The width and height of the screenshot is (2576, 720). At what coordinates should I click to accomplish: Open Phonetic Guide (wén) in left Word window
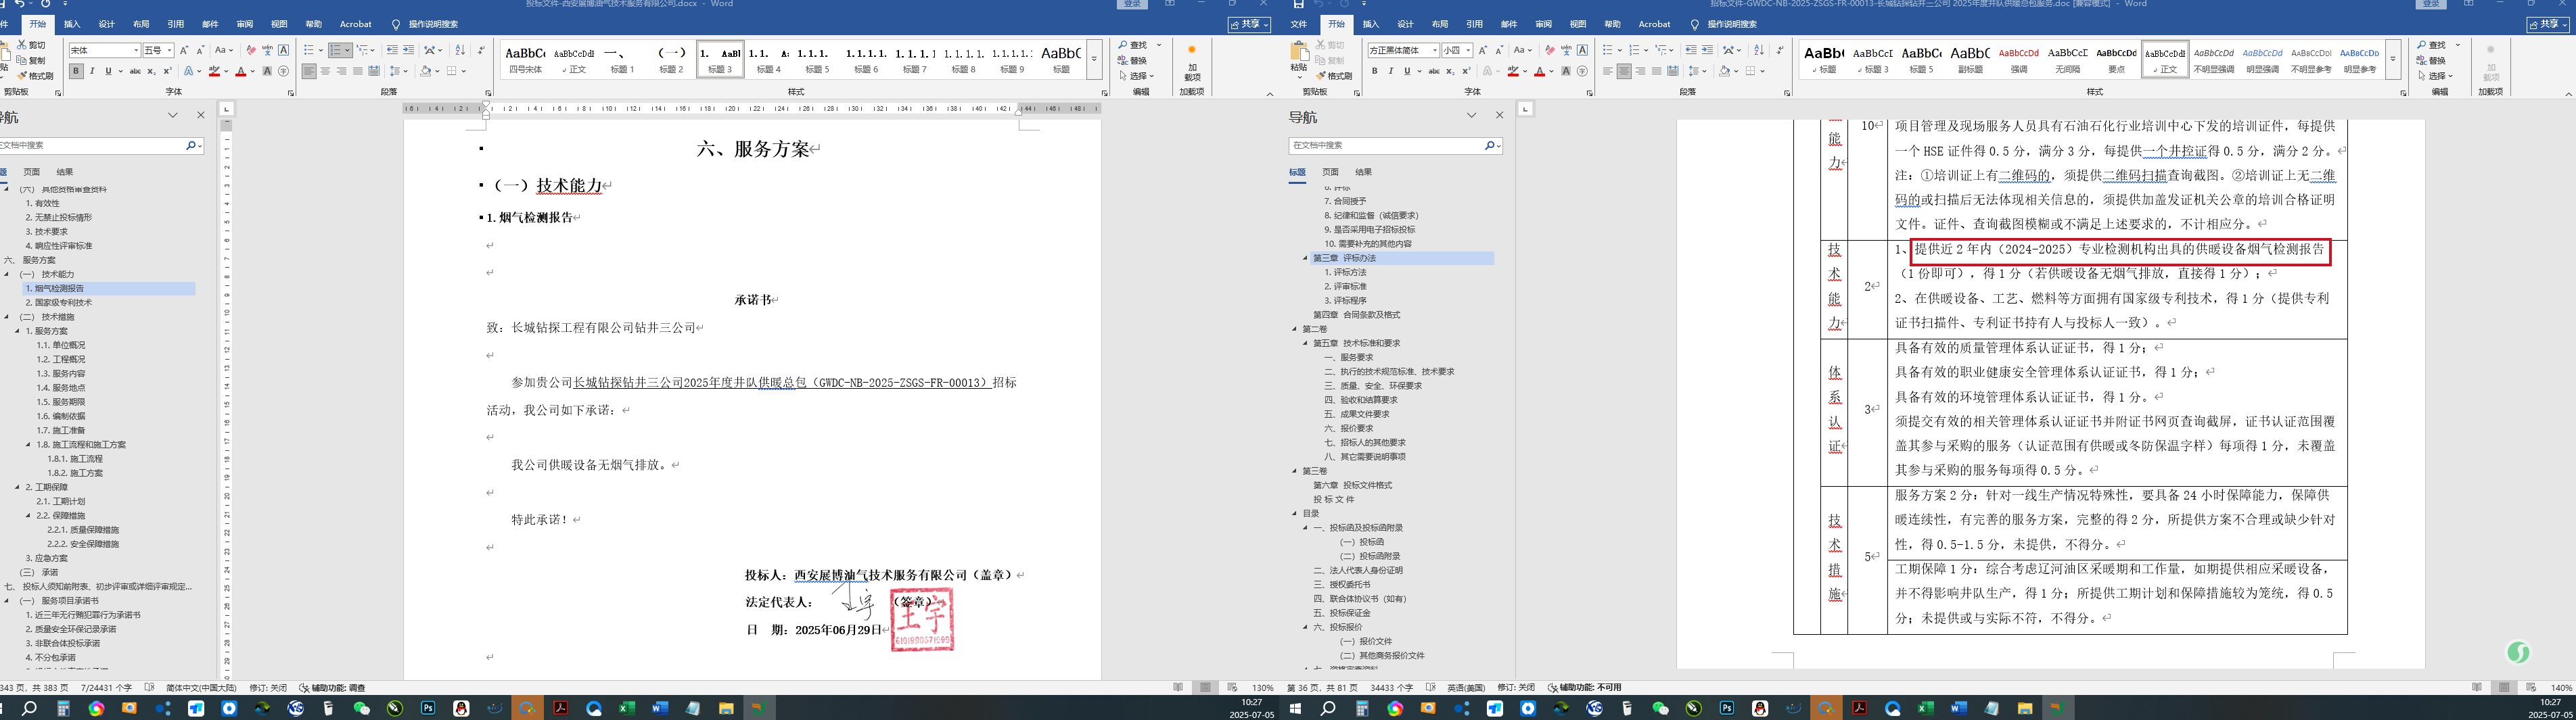coord(267,50)
